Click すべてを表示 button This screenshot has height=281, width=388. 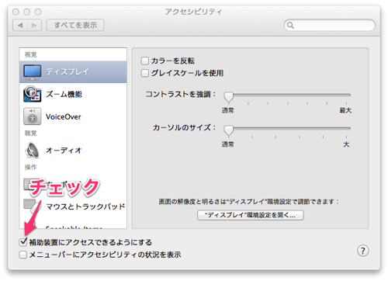point(75,26)
